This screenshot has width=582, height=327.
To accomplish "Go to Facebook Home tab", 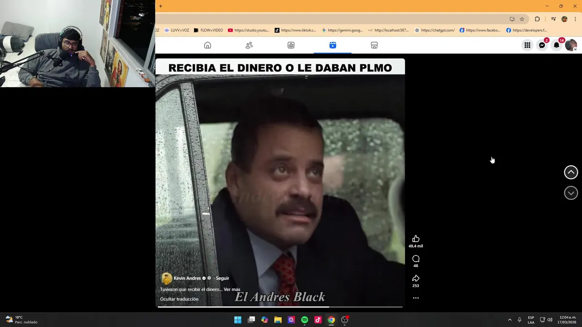I will pyautogui.click(x=207, y=45).
